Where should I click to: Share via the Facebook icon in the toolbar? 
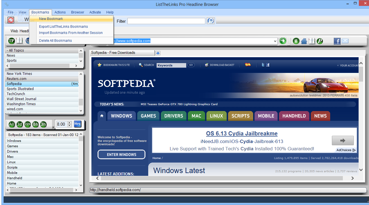(337, 41)
